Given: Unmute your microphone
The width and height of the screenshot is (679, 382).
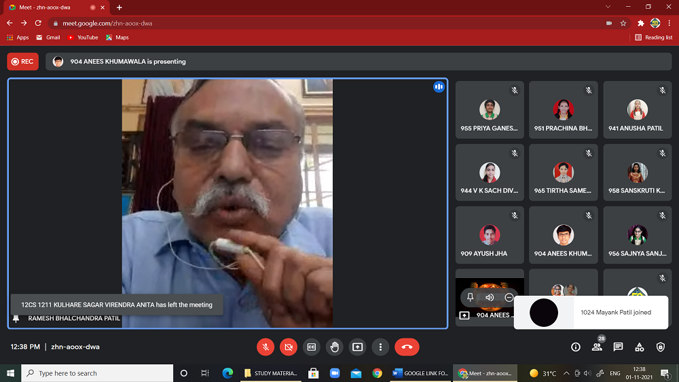Looking at the screenshot, I should pos(265,347).
